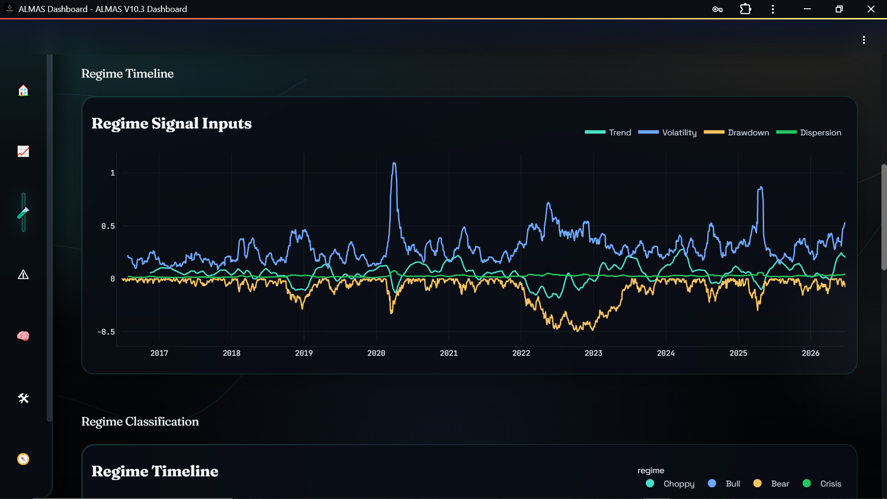
Task: Click the -0.5 y-axis label
Action: click(106, 332)
